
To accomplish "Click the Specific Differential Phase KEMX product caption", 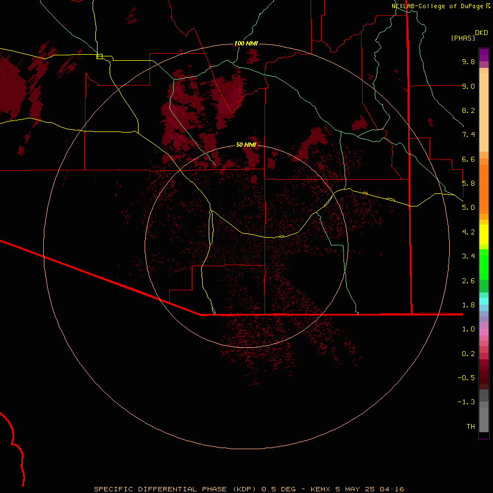I will pos(249,489).
